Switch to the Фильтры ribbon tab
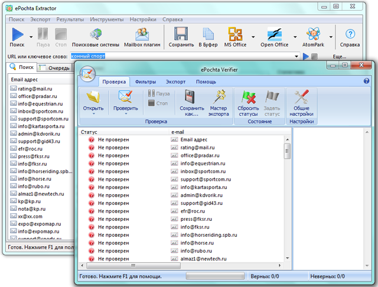The image size is (378, 287). [145, 81]
